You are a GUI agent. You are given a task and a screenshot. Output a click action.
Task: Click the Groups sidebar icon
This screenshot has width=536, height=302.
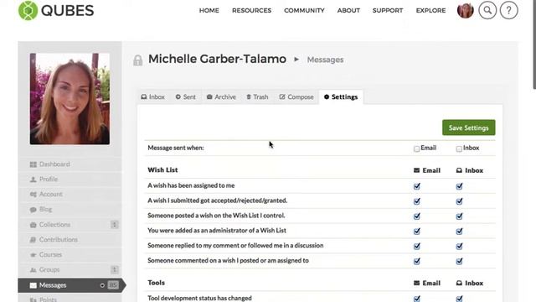pyautogui.click(x=33, y=270)
